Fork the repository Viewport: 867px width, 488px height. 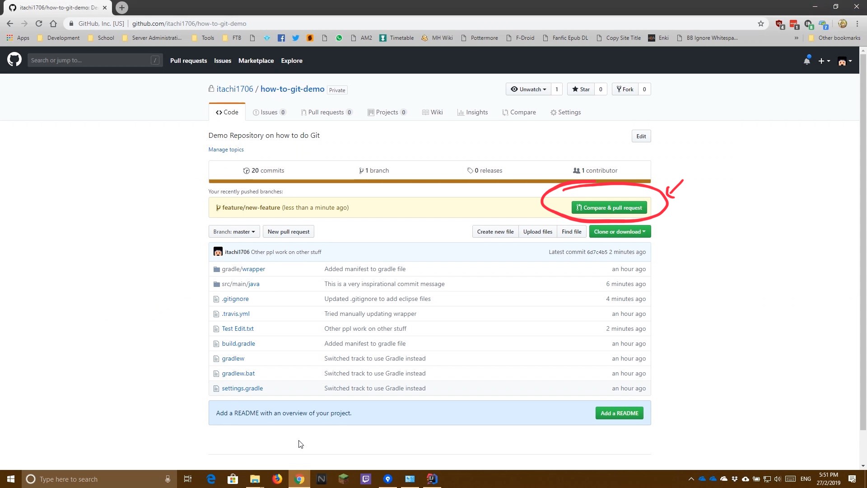[625, 89]
